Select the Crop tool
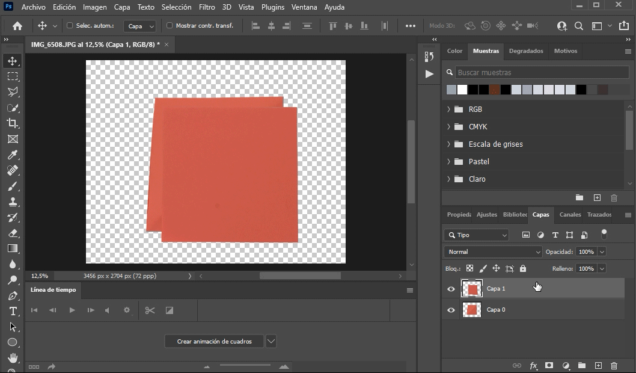This screenshot has width=636, height=373. pos(12,123)
